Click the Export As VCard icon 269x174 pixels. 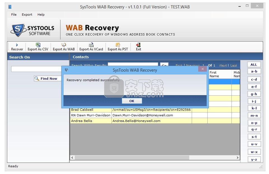91,45
